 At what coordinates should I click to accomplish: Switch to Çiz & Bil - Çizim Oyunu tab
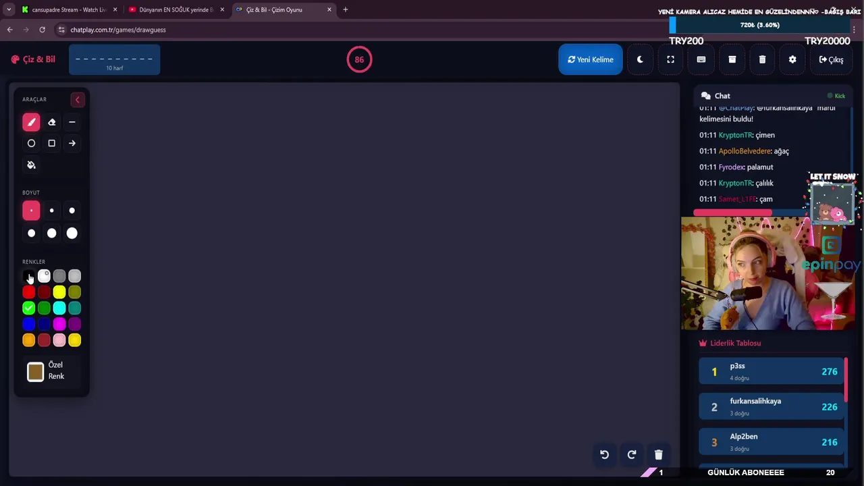[283, 9]
